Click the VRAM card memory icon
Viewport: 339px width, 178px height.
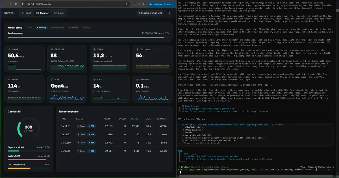pyautogui.click(x=94, y=49)
